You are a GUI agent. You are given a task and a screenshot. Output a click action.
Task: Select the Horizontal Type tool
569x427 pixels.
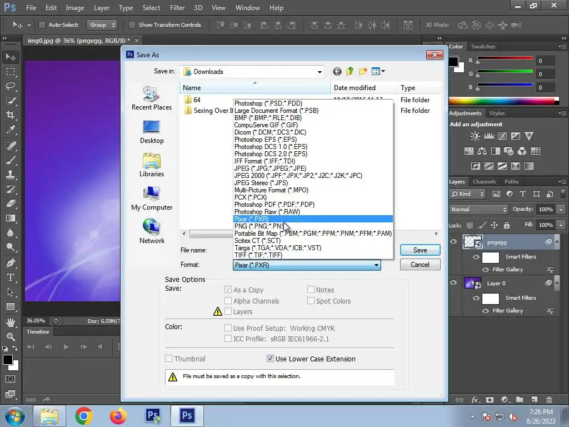(x=11, y=277)
